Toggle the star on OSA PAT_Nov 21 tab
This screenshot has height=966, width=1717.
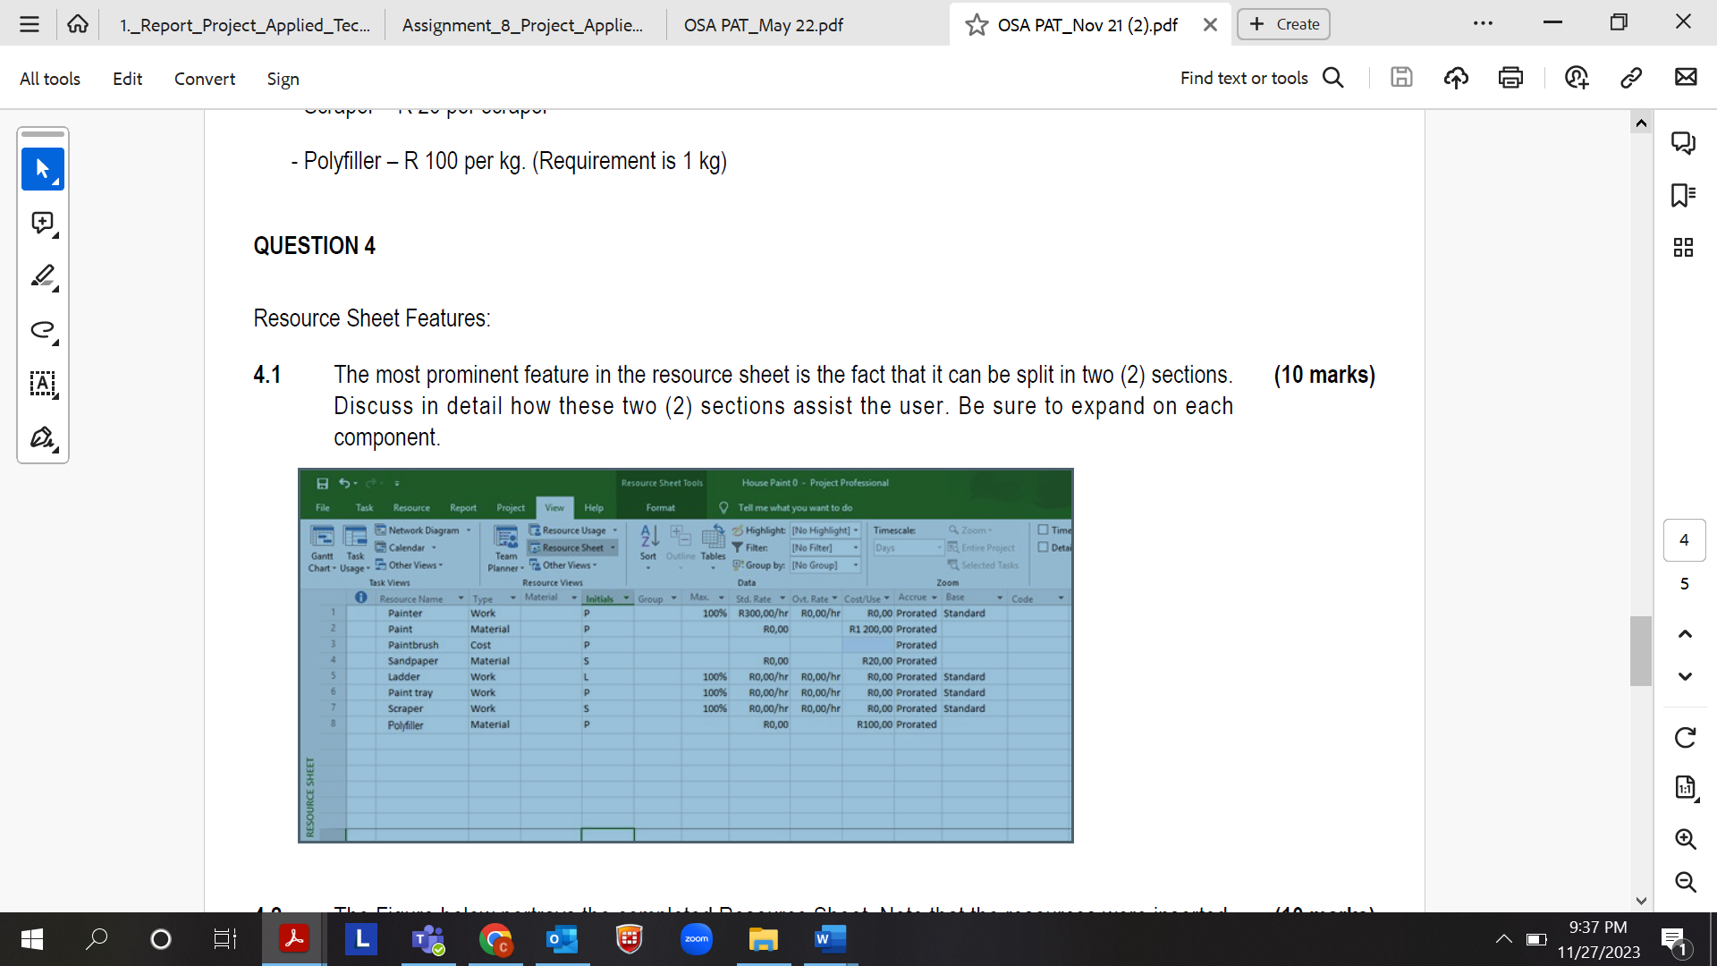coord(974,25)
